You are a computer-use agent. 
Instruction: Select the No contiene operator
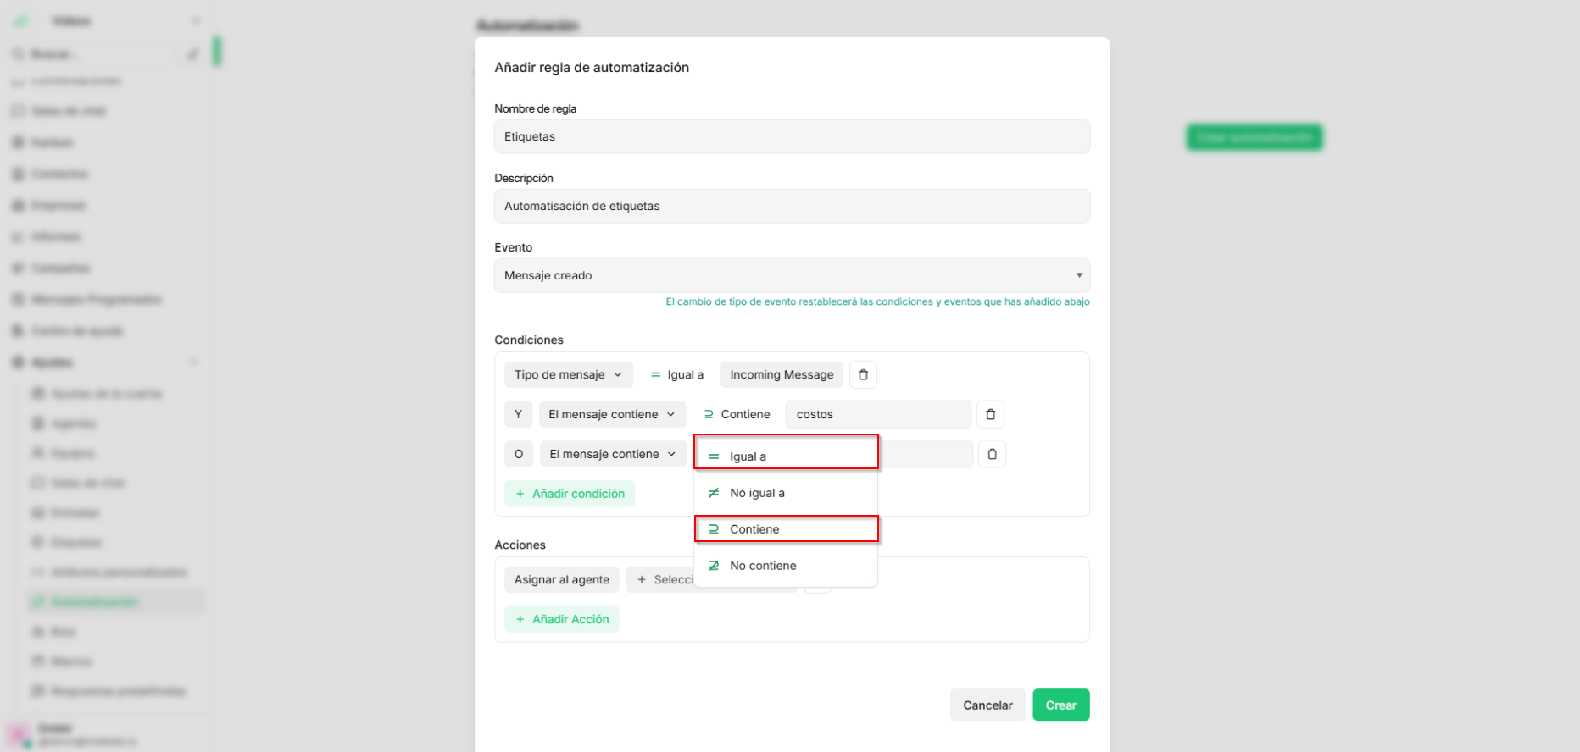[x=786, y=566]
